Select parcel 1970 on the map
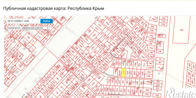The width and height of the screenshot is (196, 98). 90,68
